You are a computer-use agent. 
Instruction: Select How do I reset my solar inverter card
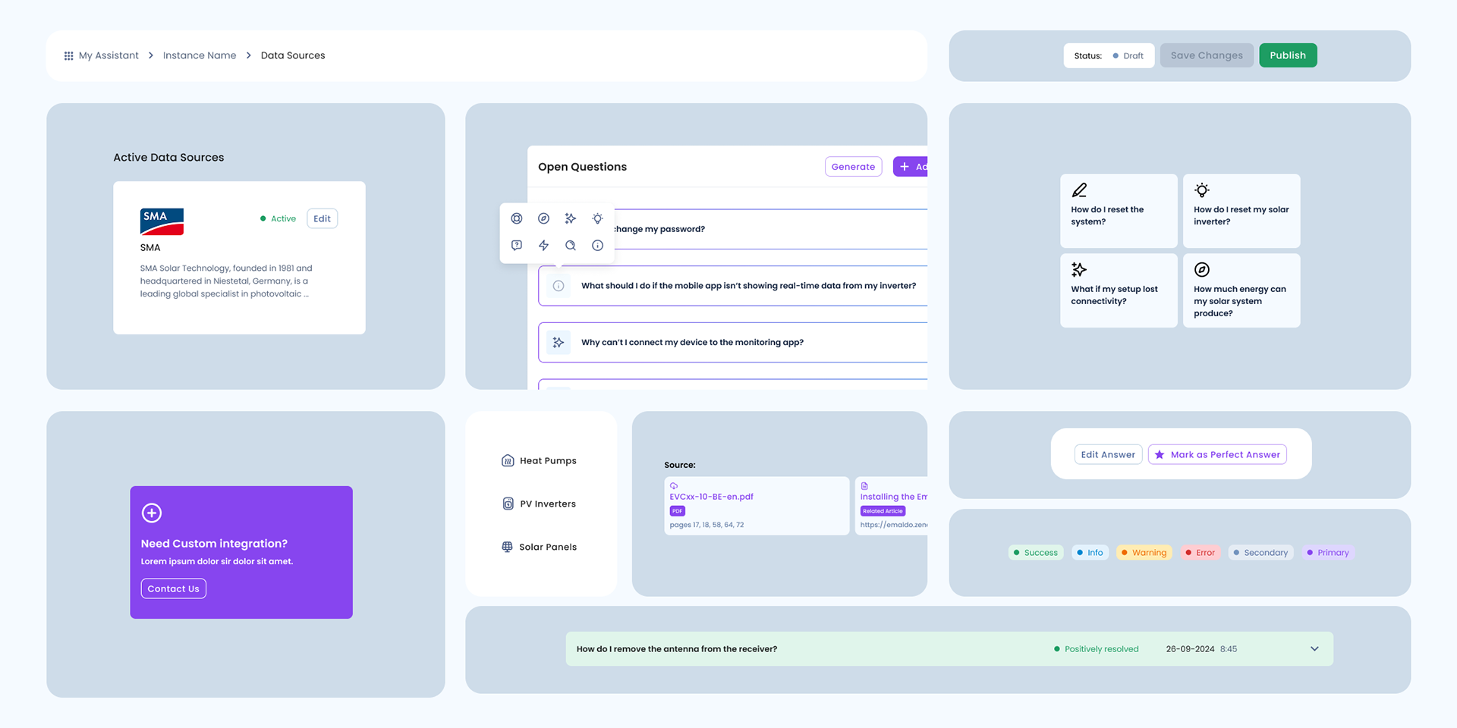point(1241,211)
